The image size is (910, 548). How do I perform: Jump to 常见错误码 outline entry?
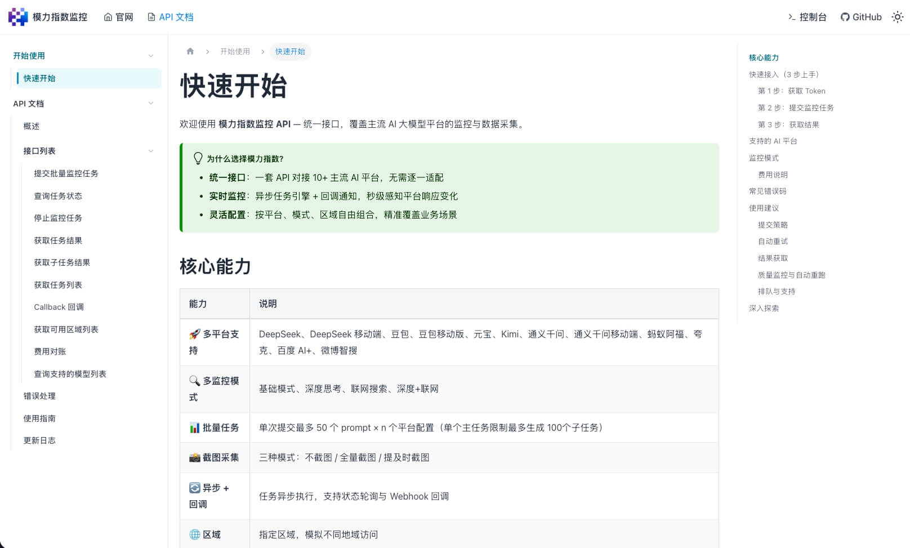click(768, 191)
